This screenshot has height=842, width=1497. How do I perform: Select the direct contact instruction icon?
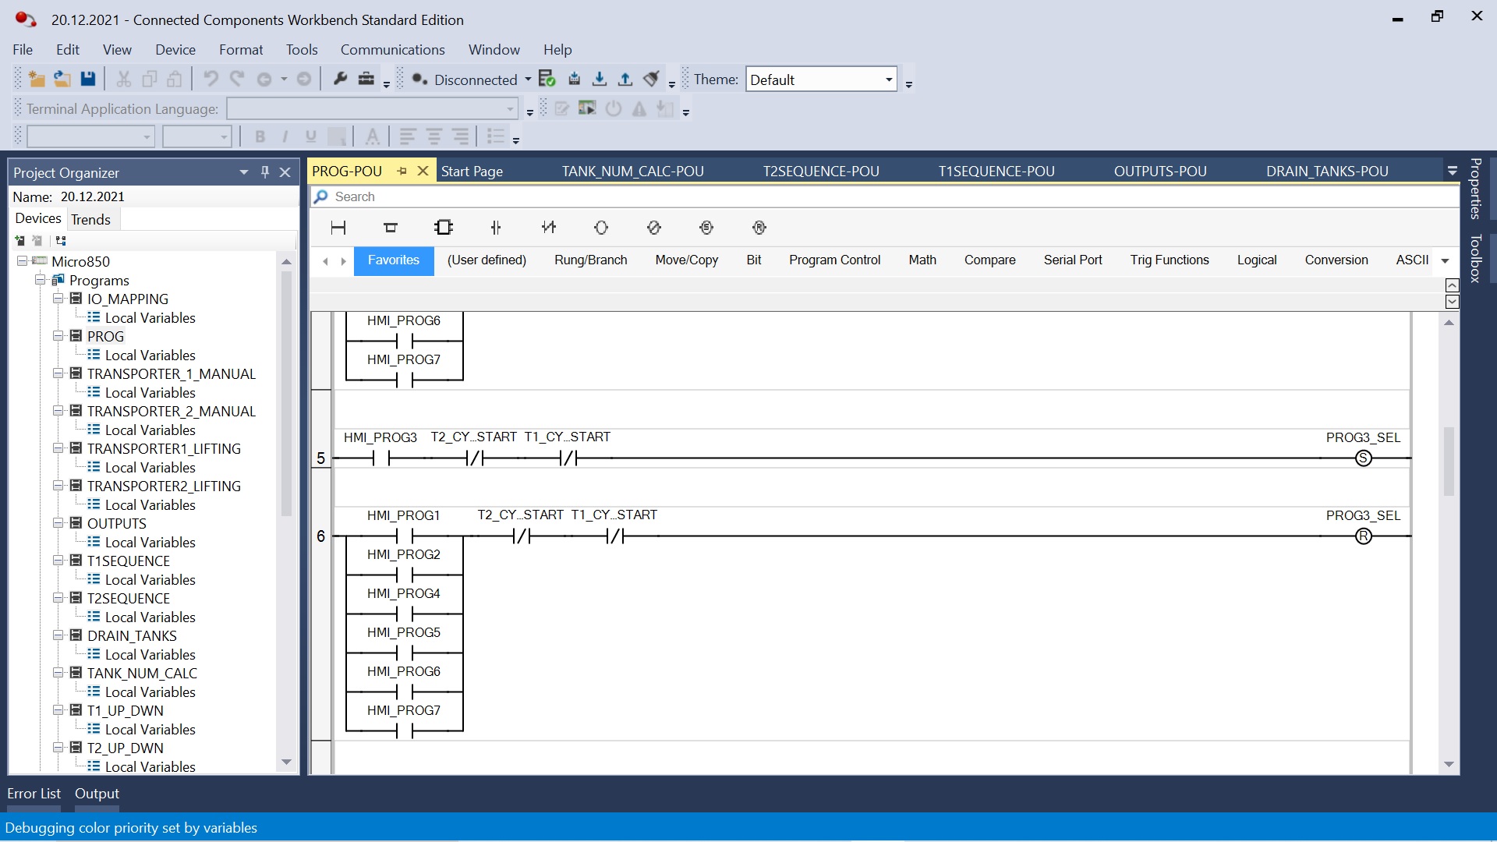click(496, 228)
